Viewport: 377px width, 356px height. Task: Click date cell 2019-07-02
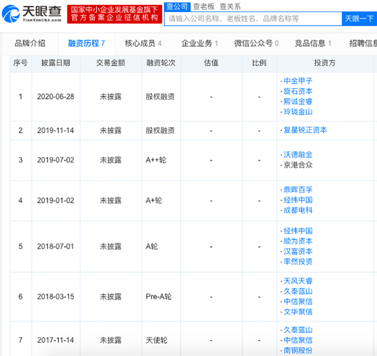pyautogui.click(x=56, y=160)
